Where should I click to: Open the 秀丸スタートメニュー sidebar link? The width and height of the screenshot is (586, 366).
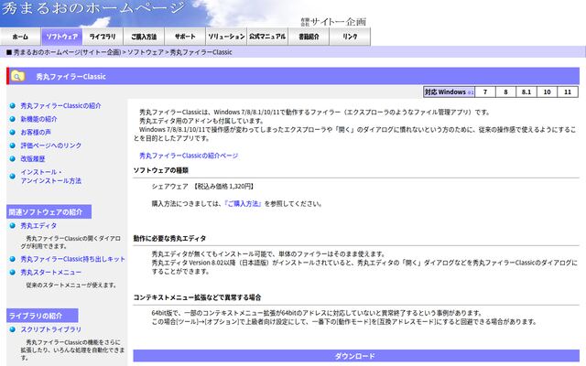coord(51,273)
